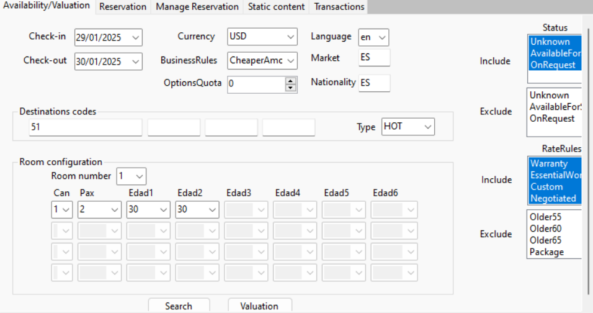Expand the Room number dropdown

pos(140,176)
